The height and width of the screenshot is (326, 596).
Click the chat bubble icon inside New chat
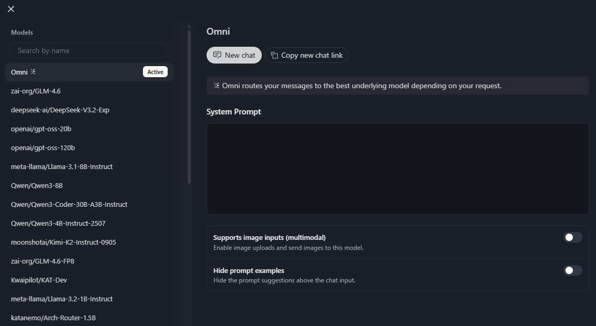coord(218,55)
